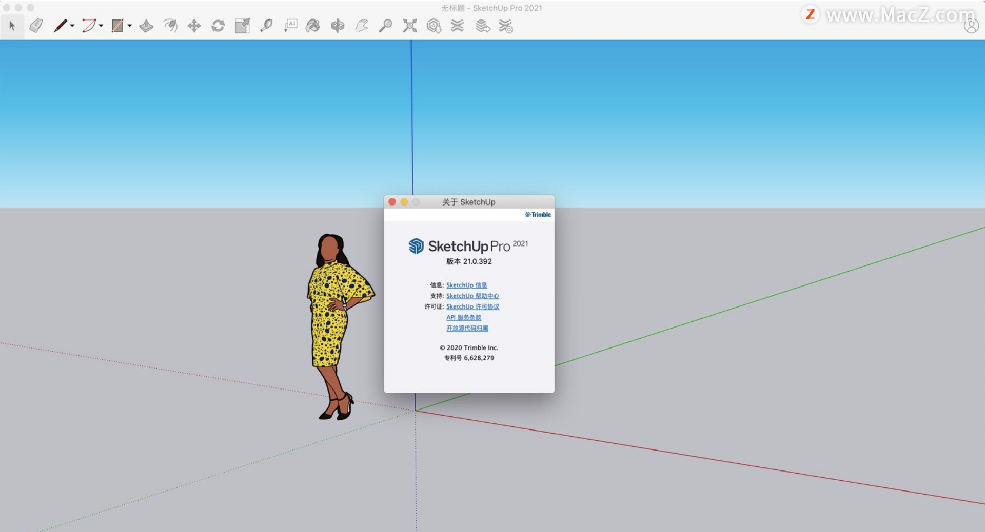Expand the shape tools dropdown arrow
The width and height of the screenshot is (985, 532).
(x=130, y=26)
